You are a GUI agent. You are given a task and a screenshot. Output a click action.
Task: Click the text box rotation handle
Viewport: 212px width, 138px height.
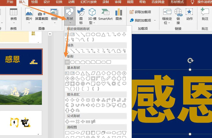190,61
